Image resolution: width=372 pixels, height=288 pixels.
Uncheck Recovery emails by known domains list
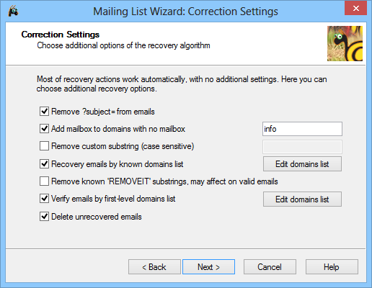[x=44, y=164]
